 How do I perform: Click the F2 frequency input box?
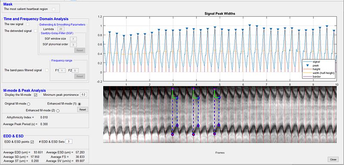point(75,70)
